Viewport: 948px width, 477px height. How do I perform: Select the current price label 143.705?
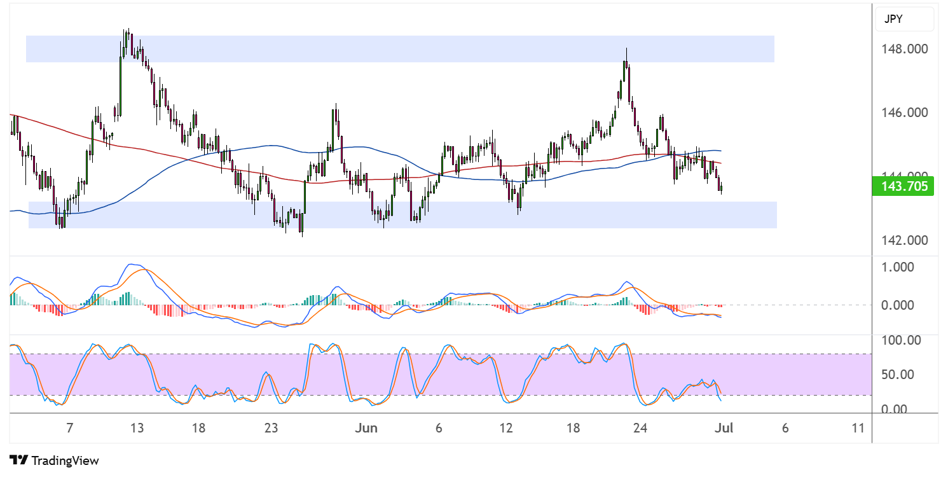pos(904,186)
